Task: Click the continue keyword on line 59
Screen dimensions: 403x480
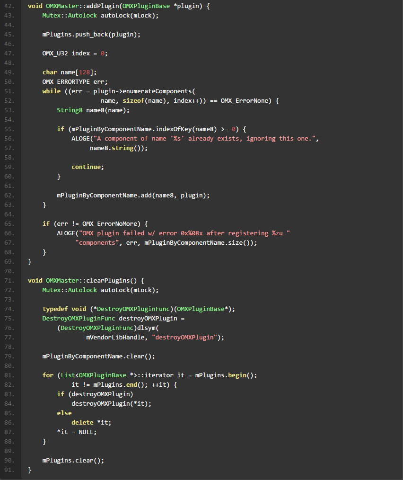Action: pyautogui.click(x=86, y=167)
